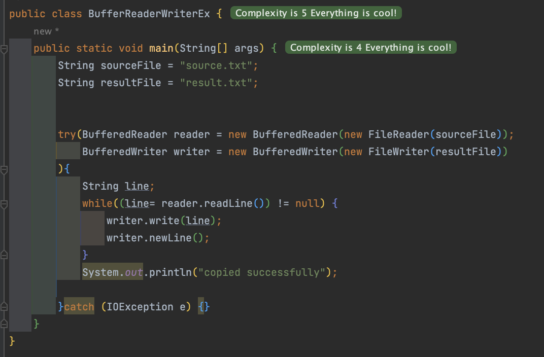This screenshot has height=357, width=544.
Task: Click the closing brace of the class
Action: (x=12, y=341)
